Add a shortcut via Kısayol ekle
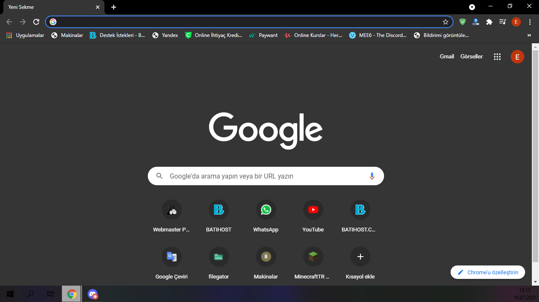 pyautogui.click(x=360, y=263)
